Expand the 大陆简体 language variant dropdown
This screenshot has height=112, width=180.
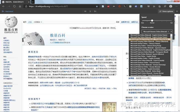click(x=38, y=22)
